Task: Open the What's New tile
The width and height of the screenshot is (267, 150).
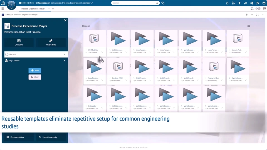Action: (x=51, y=42)
